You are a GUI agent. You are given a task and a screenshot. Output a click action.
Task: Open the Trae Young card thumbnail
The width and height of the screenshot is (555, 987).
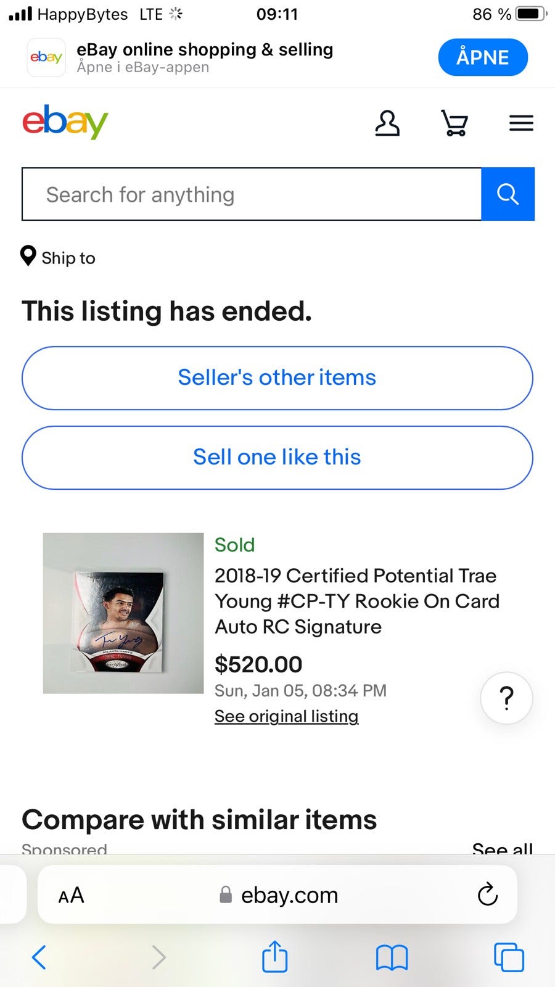123,613
